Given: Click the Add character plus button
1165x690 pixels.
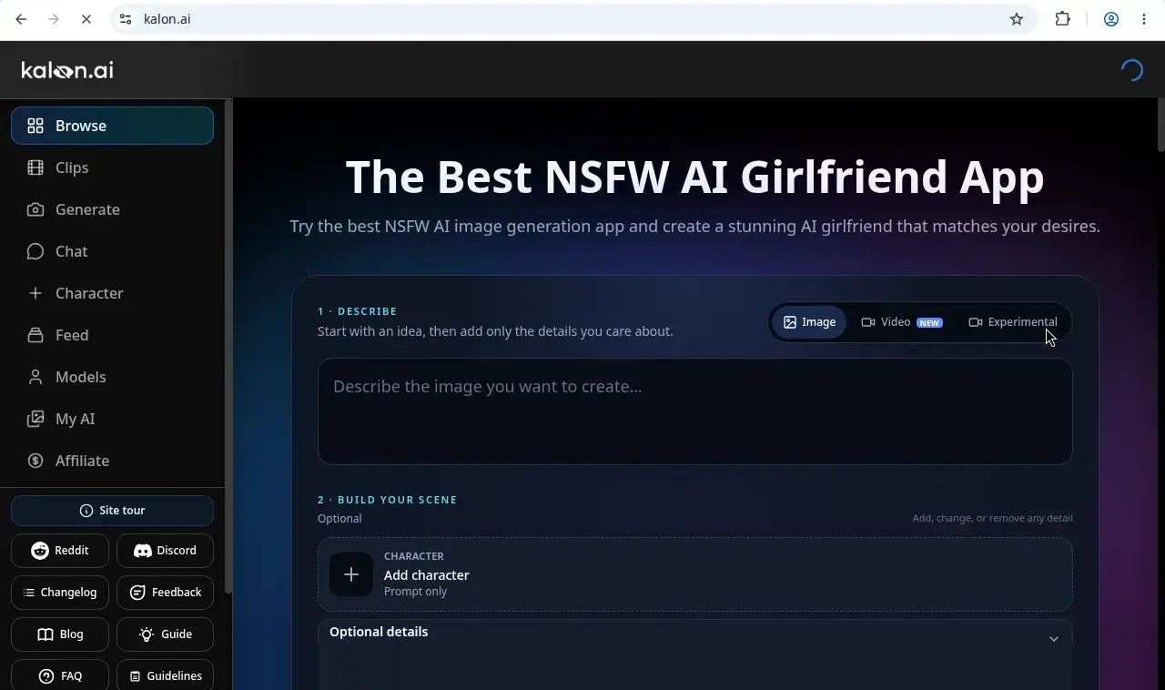Looking at the screenshot, I should coord(351,574).
